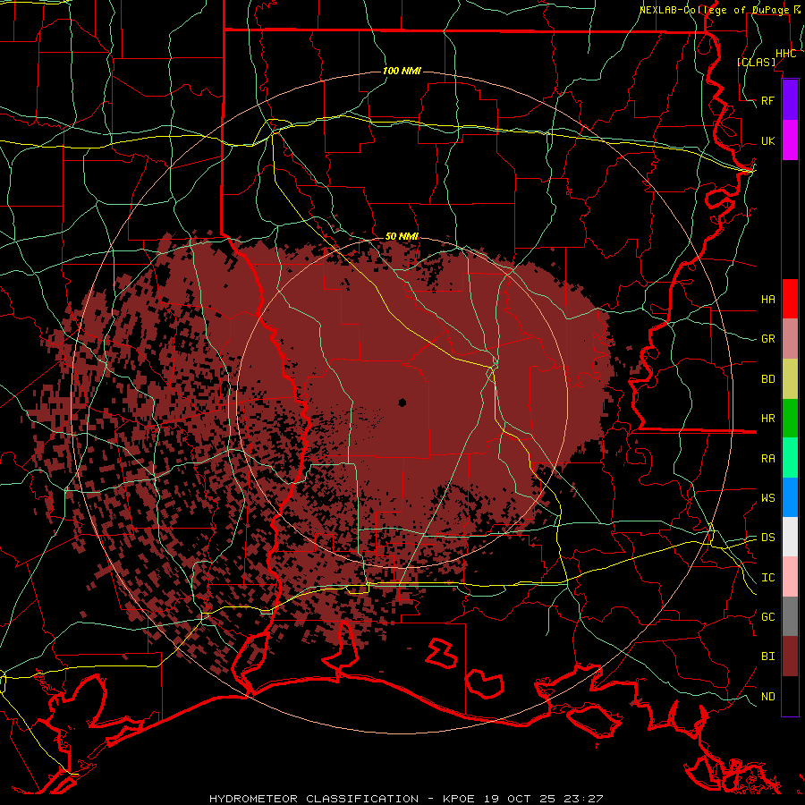The image size is (805, 805).
Task: Click the BD legend label
Action: (768, 378)
